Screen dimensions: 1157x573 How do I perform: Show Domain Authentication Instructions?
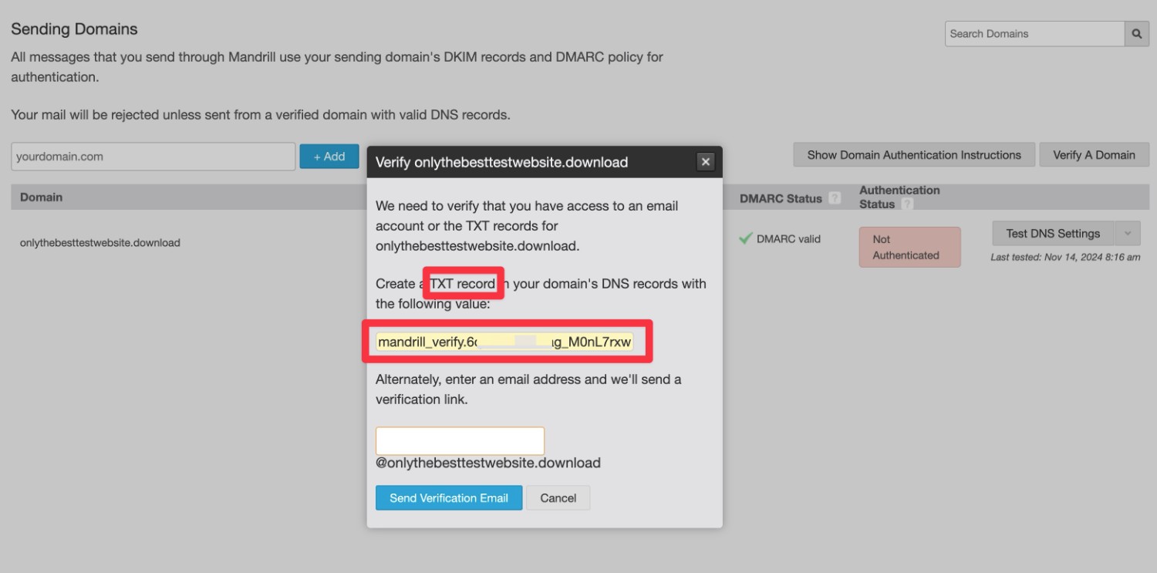(914, 155)
